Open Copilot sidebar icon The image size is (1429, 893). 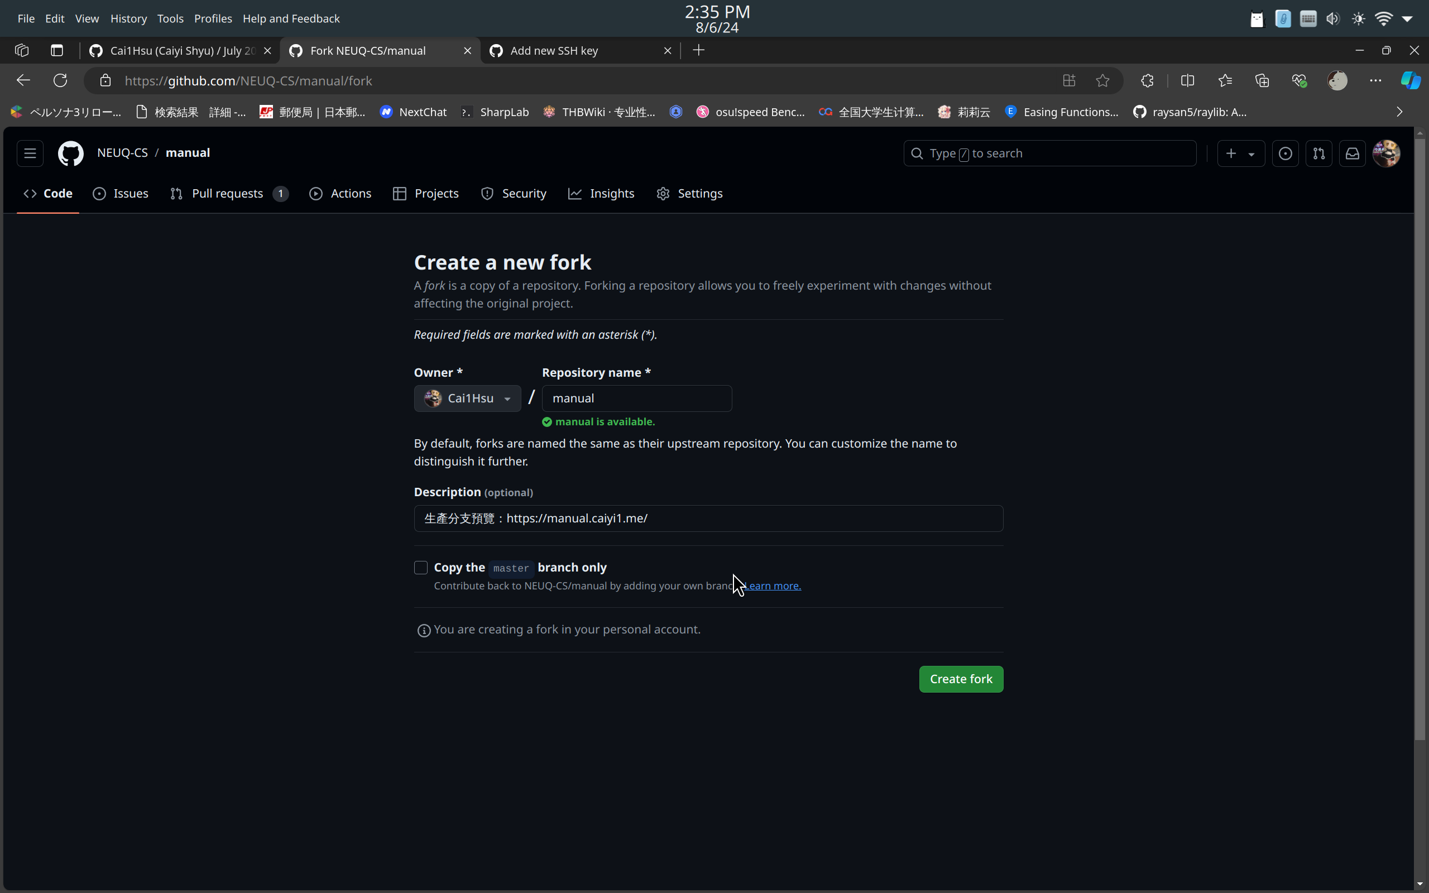click(x=1411, y=80)
